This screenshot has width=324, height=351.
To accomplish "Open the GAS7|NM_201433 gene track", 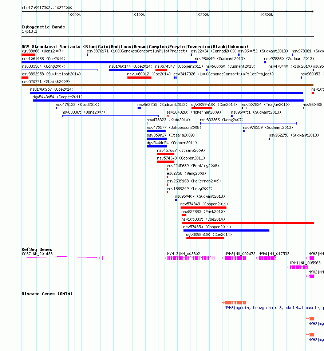I will [62, 257].
